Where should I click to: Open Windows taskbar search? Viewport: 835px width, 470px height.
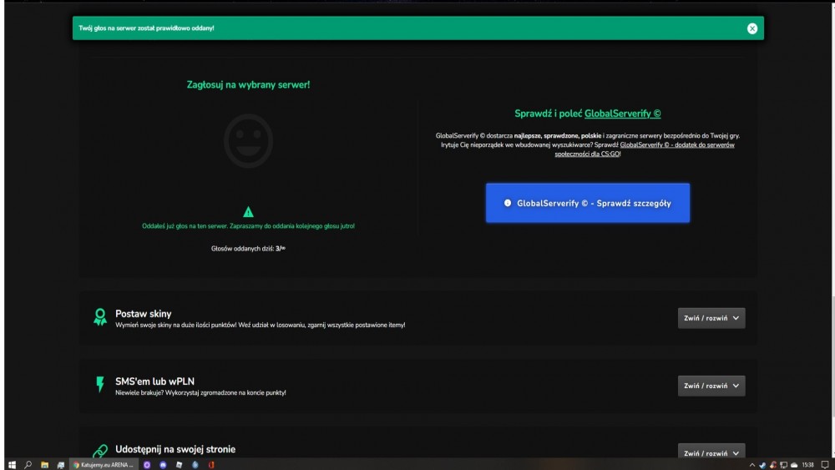pos(28,465)
